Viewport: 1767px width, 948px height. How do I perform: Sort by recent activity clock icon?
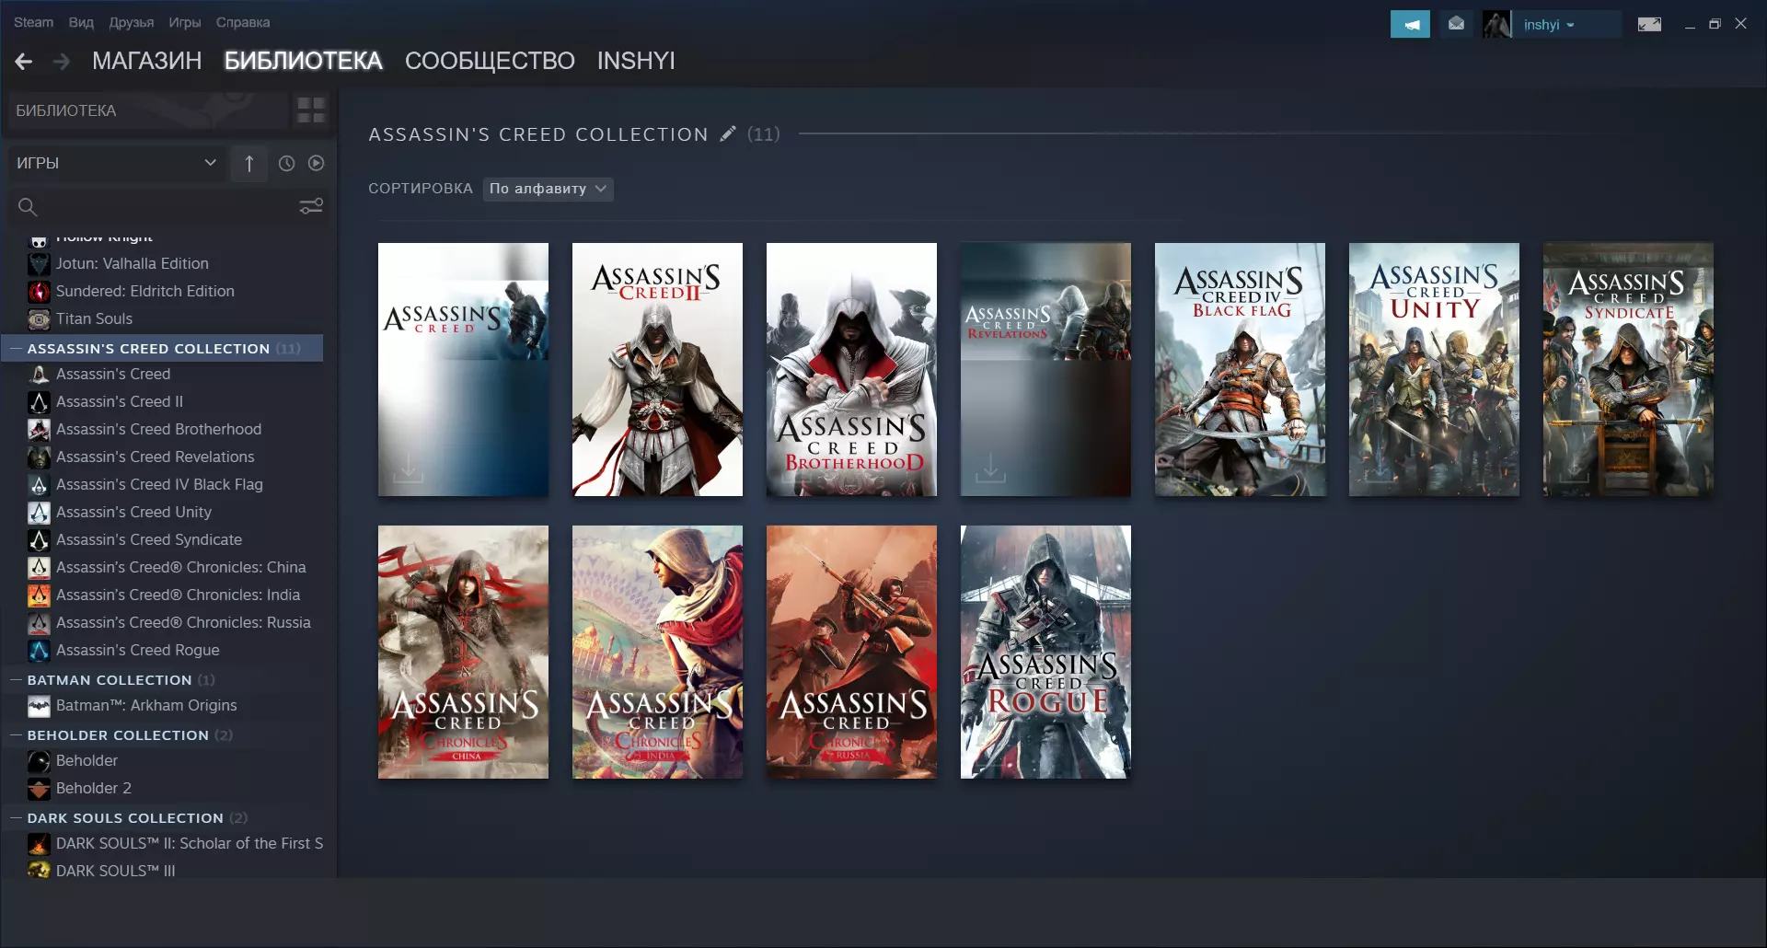[287, 163]
